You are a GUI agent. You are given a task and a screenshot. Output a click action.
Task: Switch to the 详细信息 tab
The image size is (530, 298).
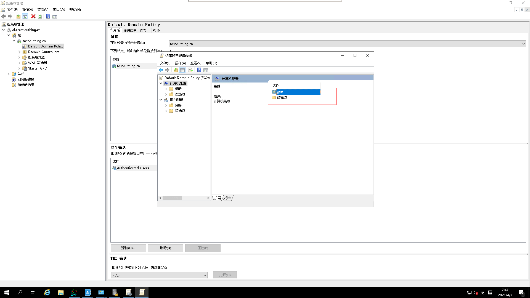[x=130, y=31]
